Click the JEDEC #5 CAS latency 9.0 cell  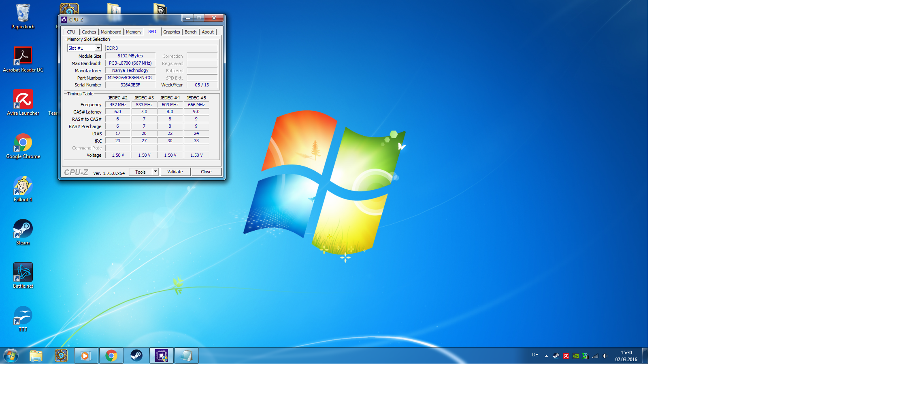pos(196,112)
